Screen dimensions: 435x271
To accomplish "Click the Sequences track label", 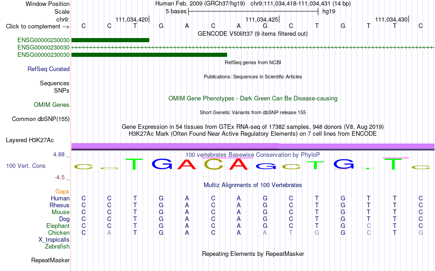I will point(54,83).
